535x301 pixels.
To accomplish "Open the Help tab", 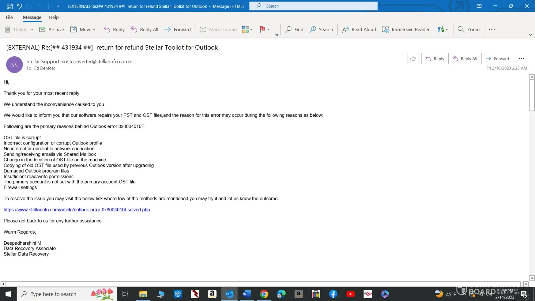I will [54, 17].
